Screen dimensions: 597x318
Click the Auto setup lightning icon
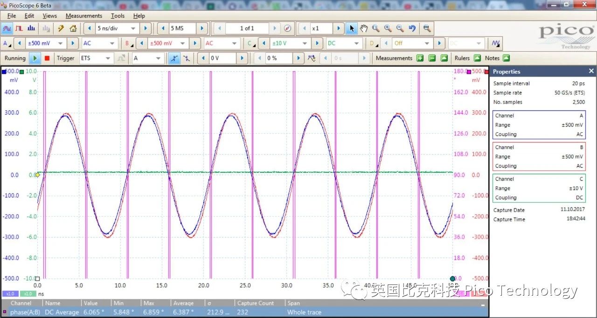[x=61, y=28]
